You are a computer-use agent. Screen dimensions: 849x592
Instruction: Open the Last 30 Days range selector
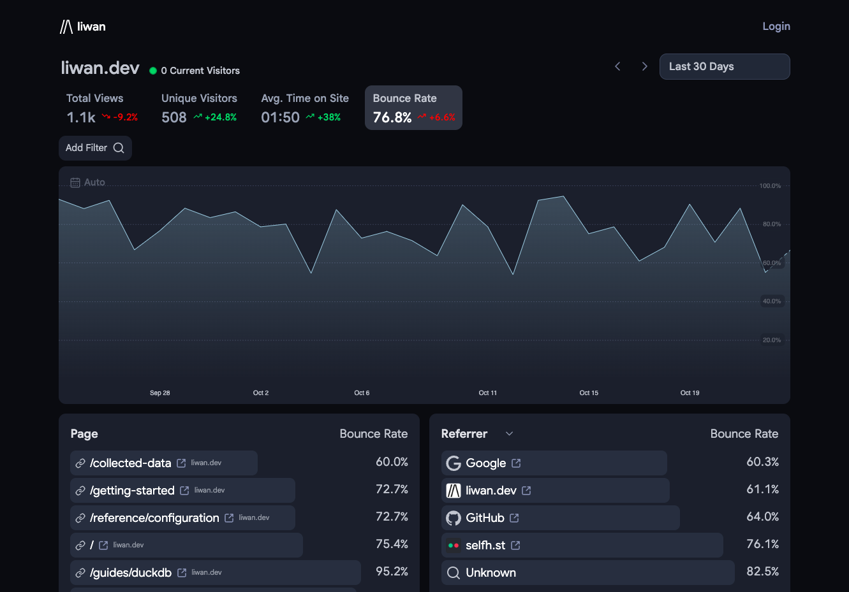725,66
